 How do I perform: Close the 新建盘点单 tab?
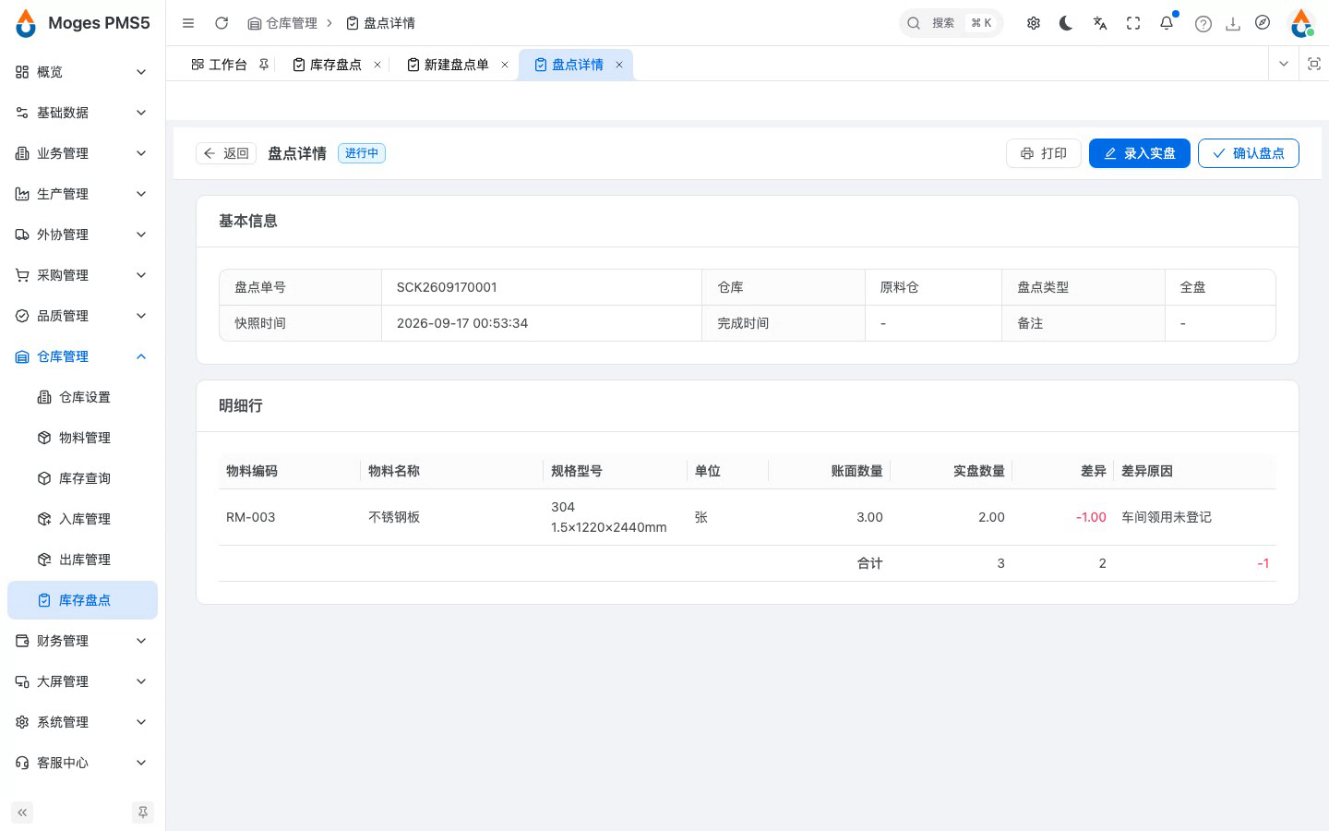(x=505, y=65)
